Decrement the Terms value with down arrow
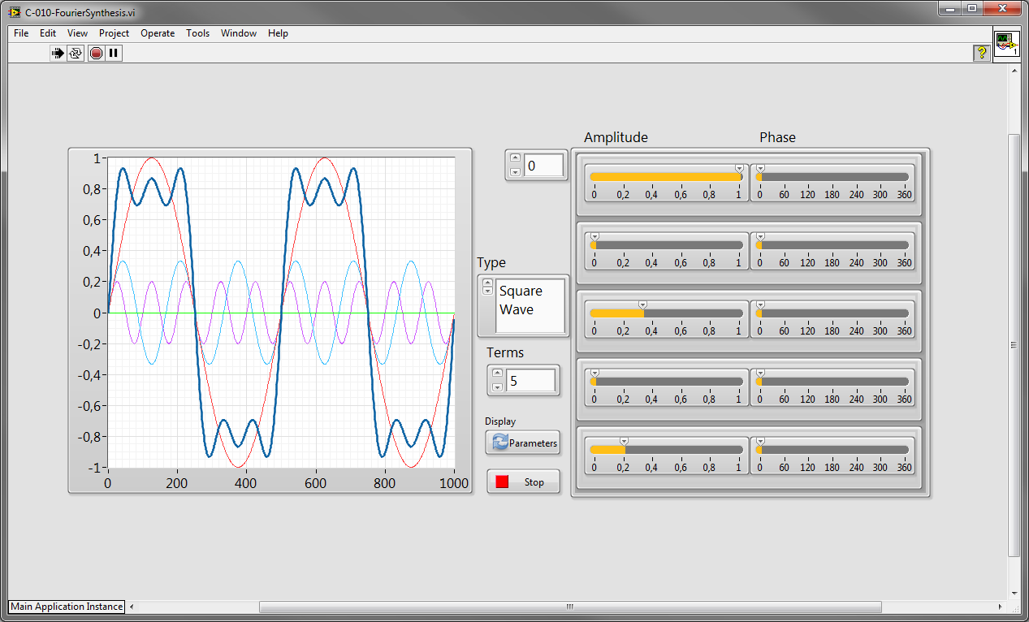This screenshot has height=622, width=1029. pyautogui.click(x=498, y=387)
